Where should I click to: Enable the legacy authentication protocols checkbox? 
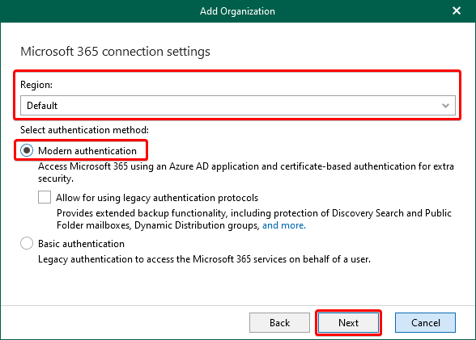click(x=45, y=197)
